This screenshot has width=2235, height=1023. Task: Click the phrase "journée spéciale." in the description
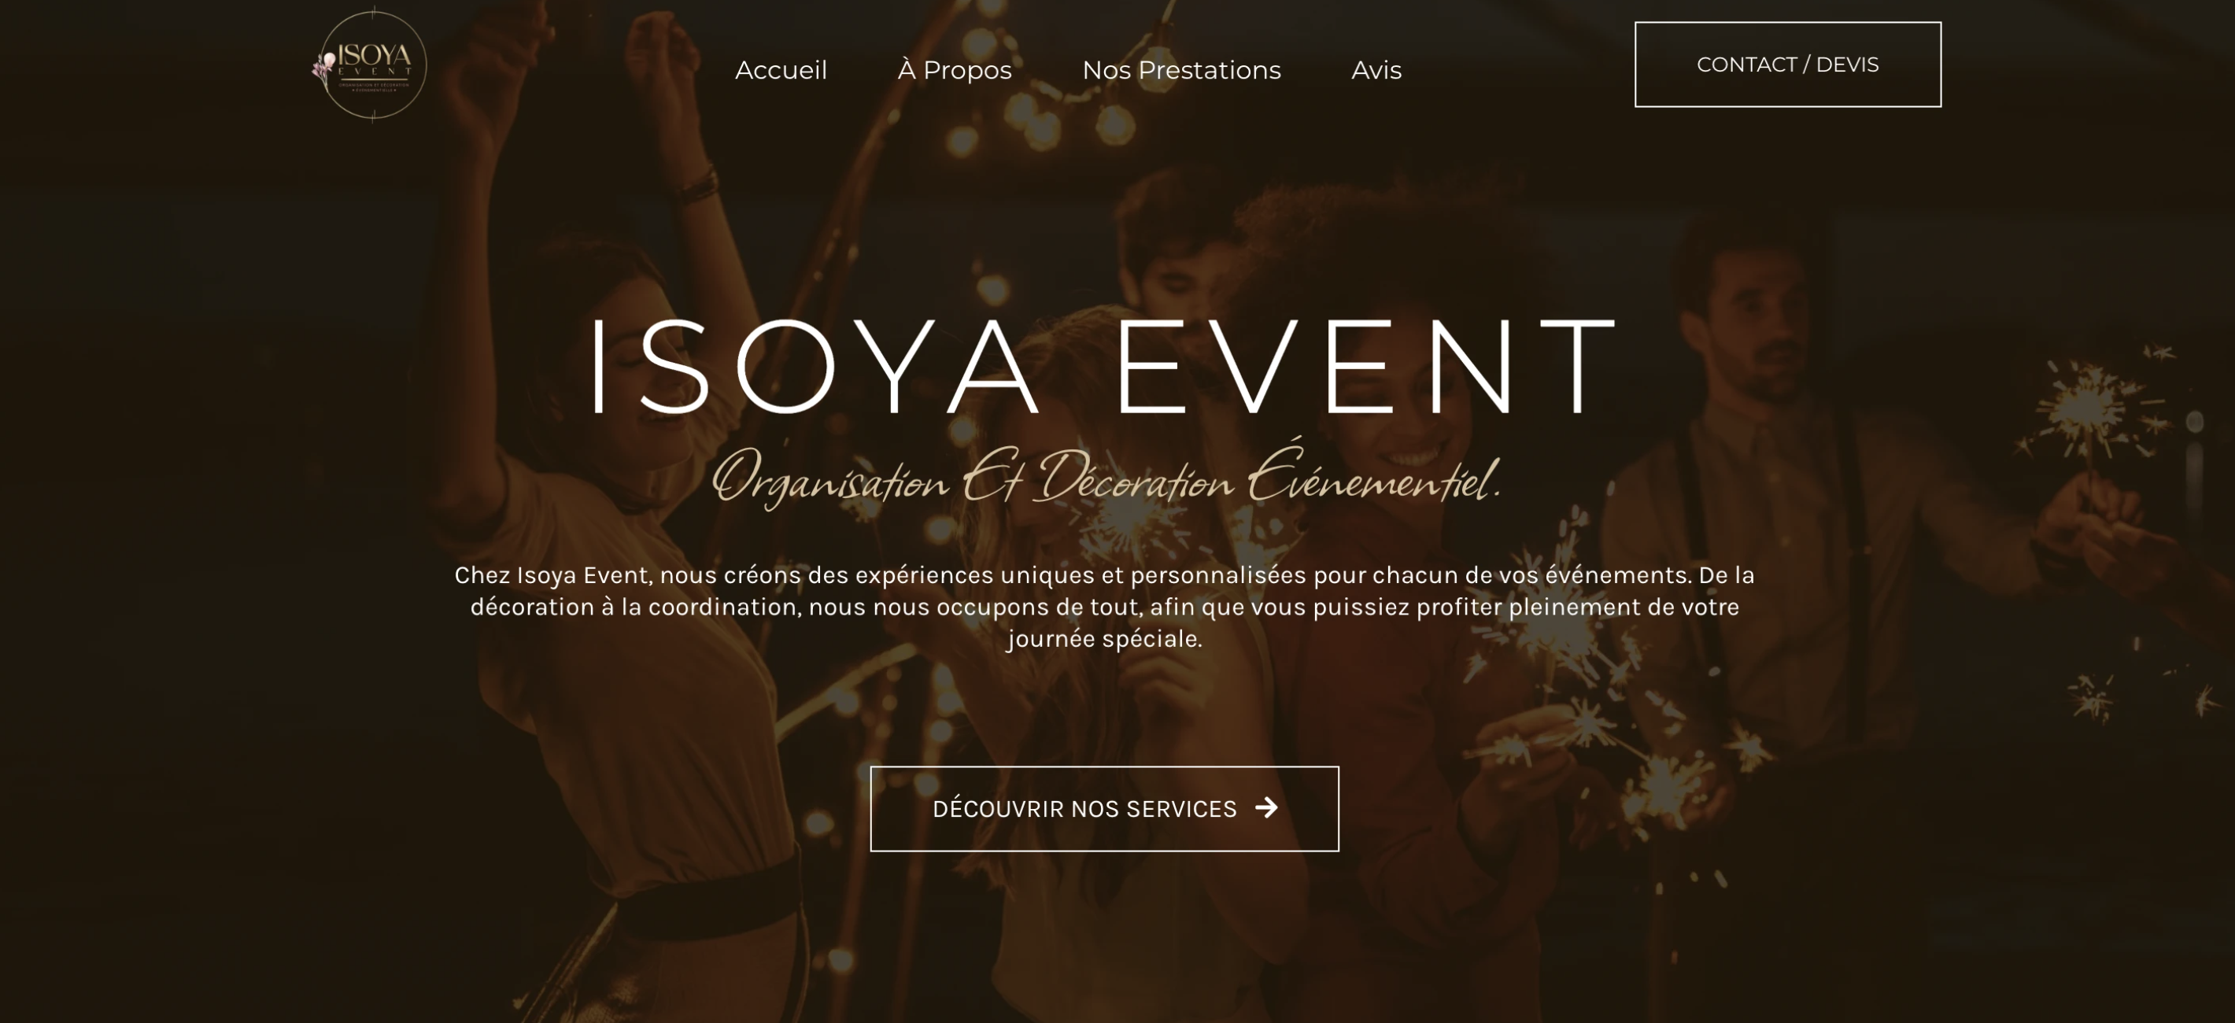click(1104, 640)
